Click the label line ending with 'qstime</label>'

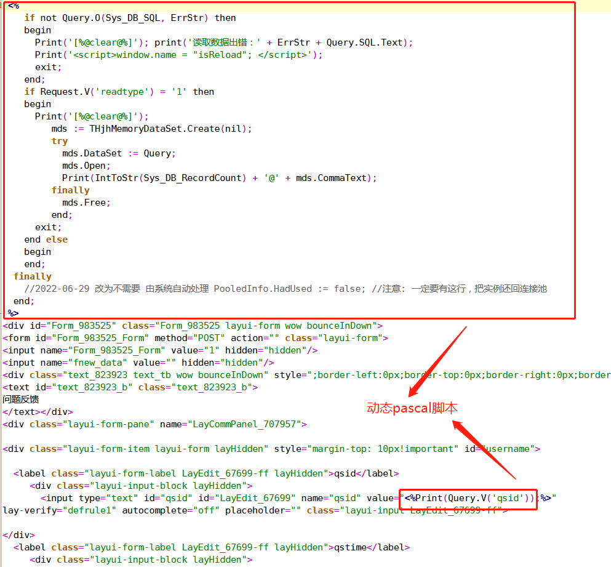212,547
